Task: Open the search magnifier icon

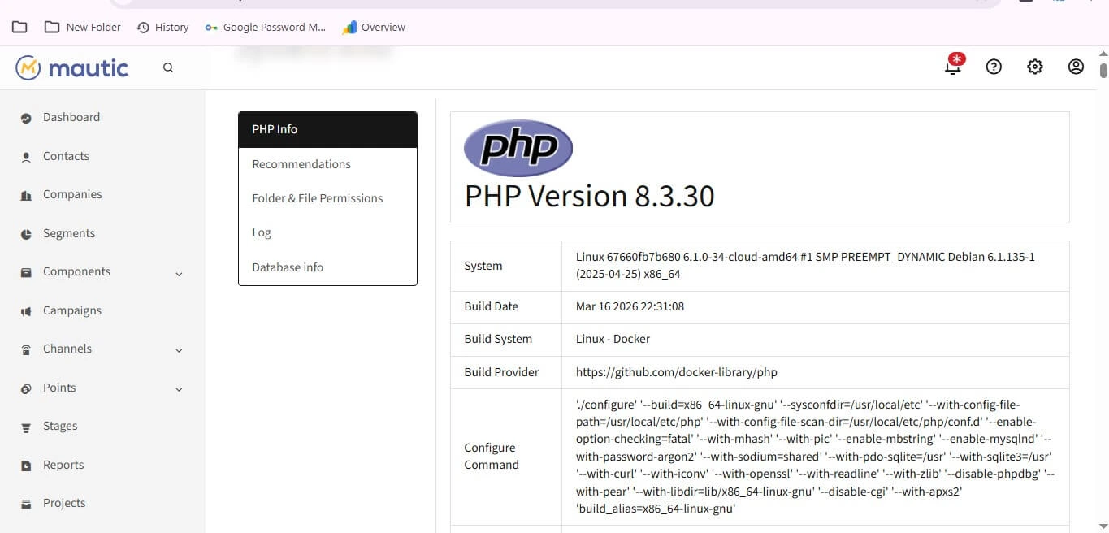Action: click(x=168, y=67)
